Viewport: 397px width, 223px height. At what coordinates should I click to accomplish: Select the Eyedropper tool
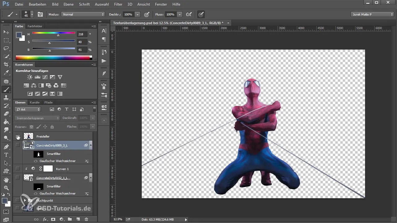[x=6, y=73]
